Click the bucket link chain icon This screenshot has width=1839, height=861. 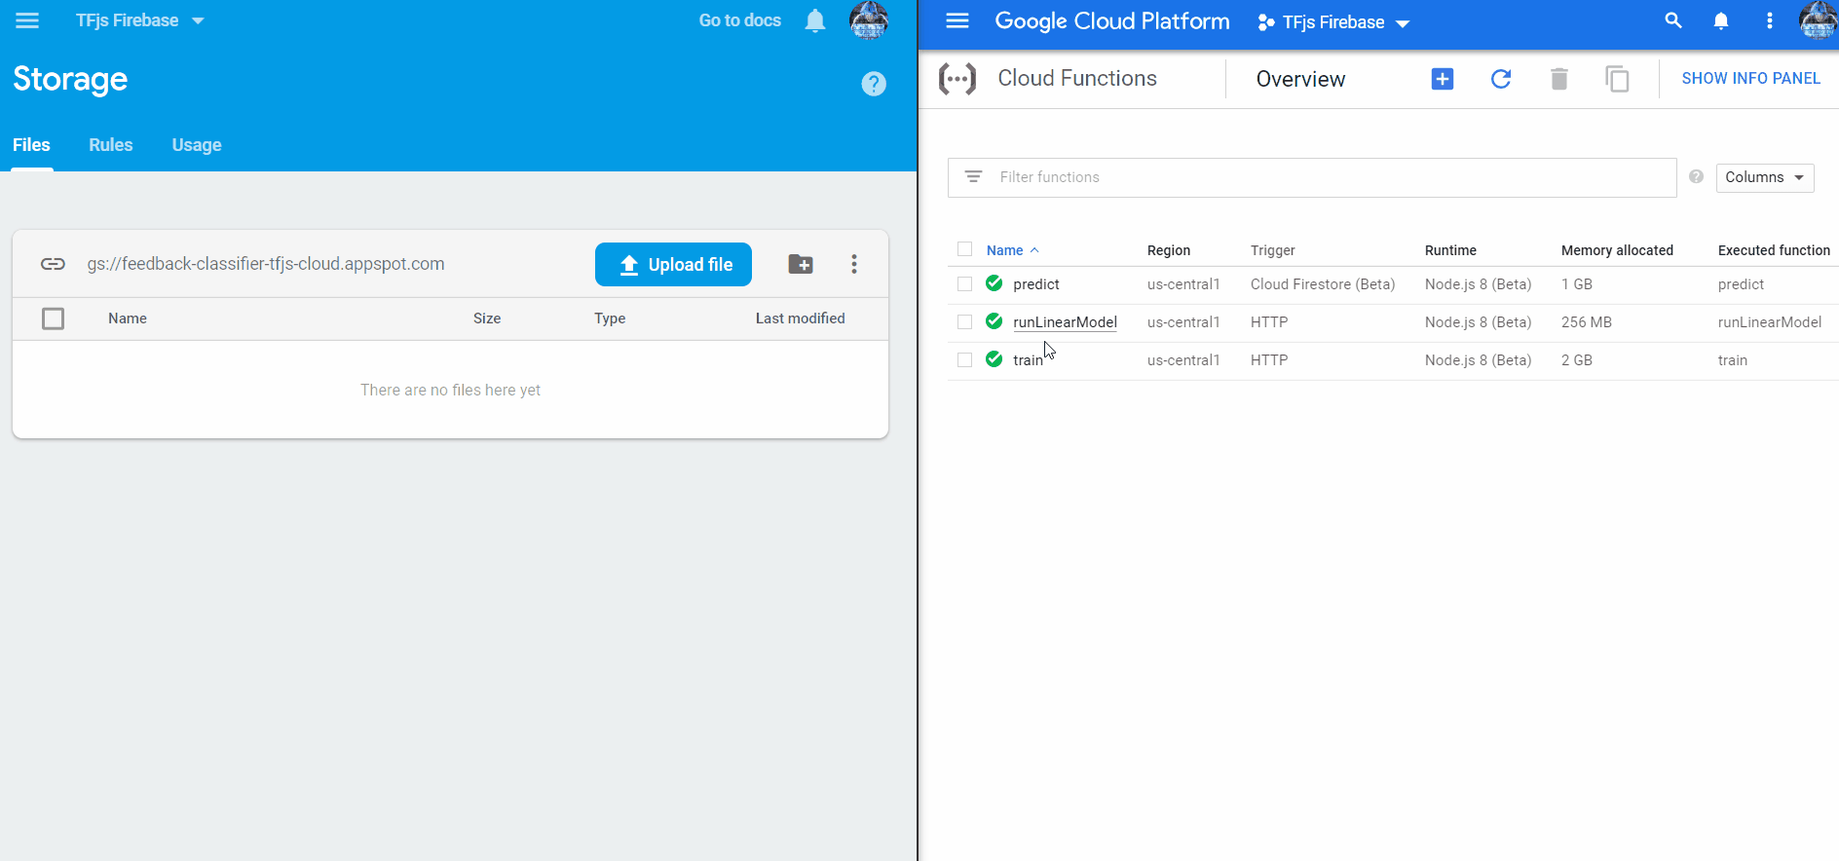(53, 264)
